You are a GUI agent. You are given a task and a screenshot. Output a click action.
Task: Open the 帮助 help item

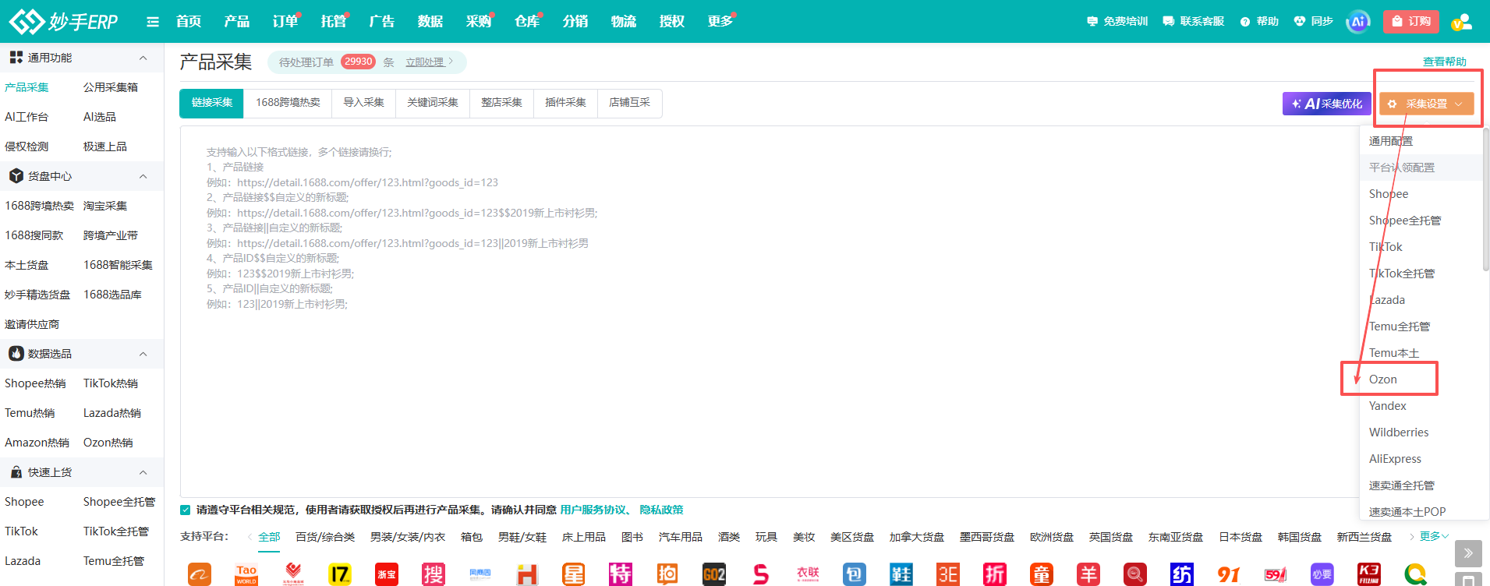coord(1259,22)
